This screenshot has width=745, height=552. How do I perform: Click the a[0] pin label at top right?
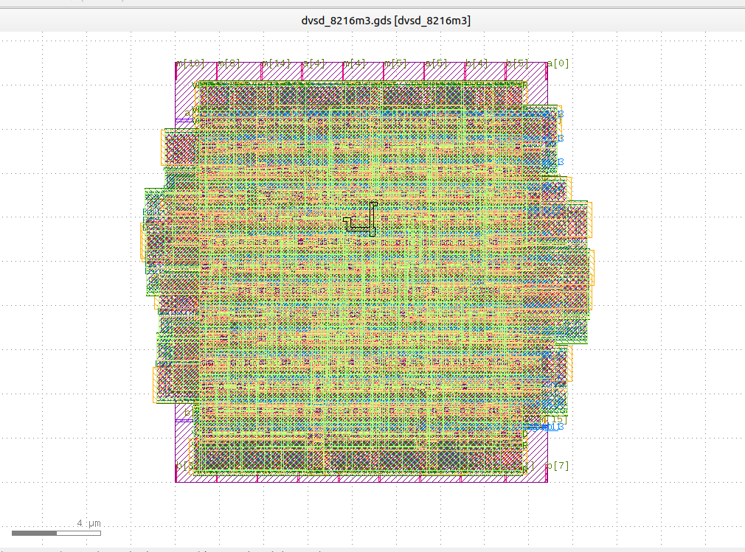558,64
